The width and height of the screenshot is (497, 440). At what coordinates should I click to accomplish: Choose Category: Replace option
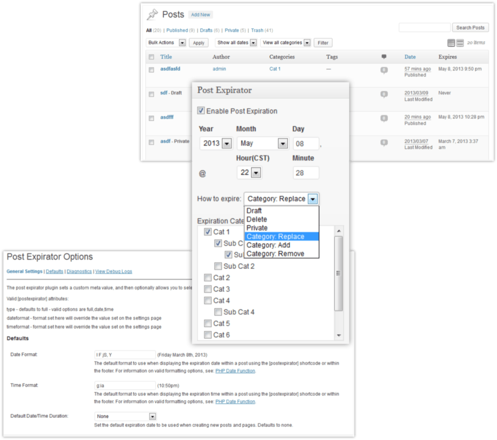[282, 236]
